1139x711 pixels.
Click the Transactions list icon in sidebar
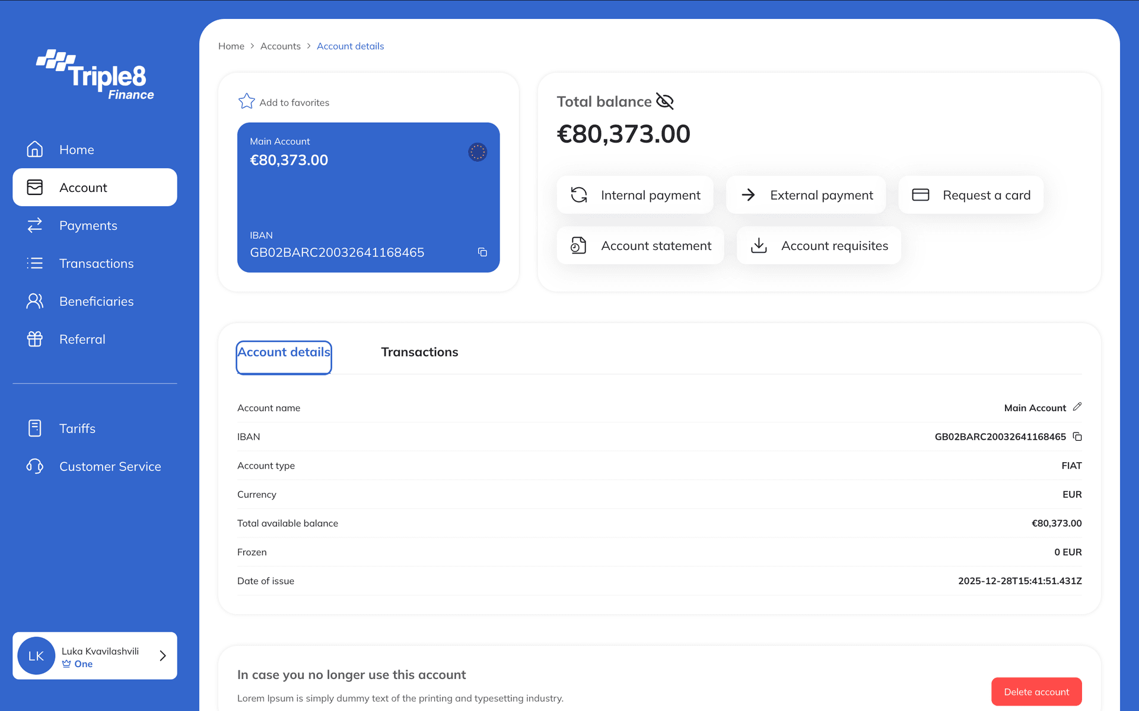(x=35, y=263)
